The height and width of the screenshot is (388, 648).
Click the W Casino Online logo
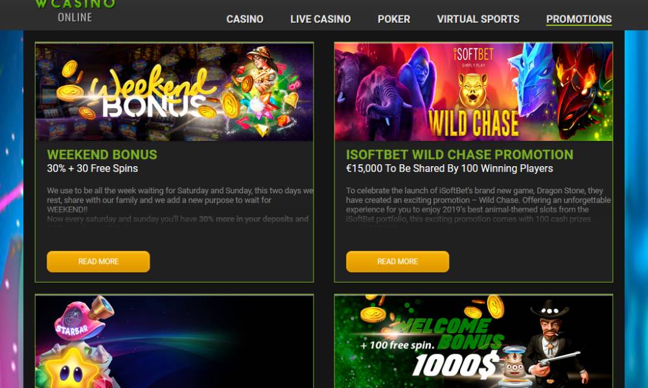click(x=75, y=11)
